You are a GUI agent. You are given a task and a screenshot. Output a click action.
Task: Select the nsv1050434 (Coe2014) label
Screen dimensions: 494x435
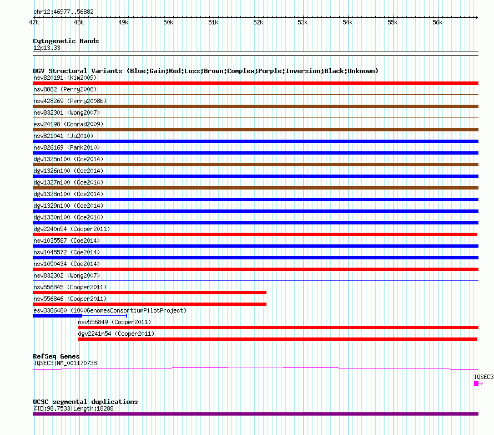[x=67, y=264]
